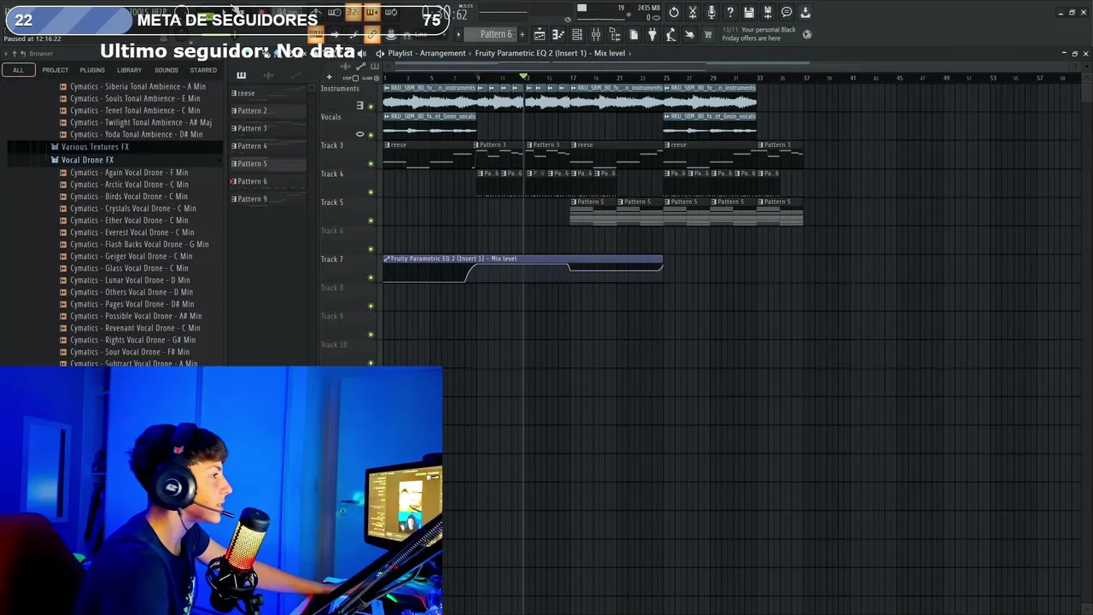Click the plus add track icon in playlist
This screenshot has height=615, width=1093.
pos(329,77)
